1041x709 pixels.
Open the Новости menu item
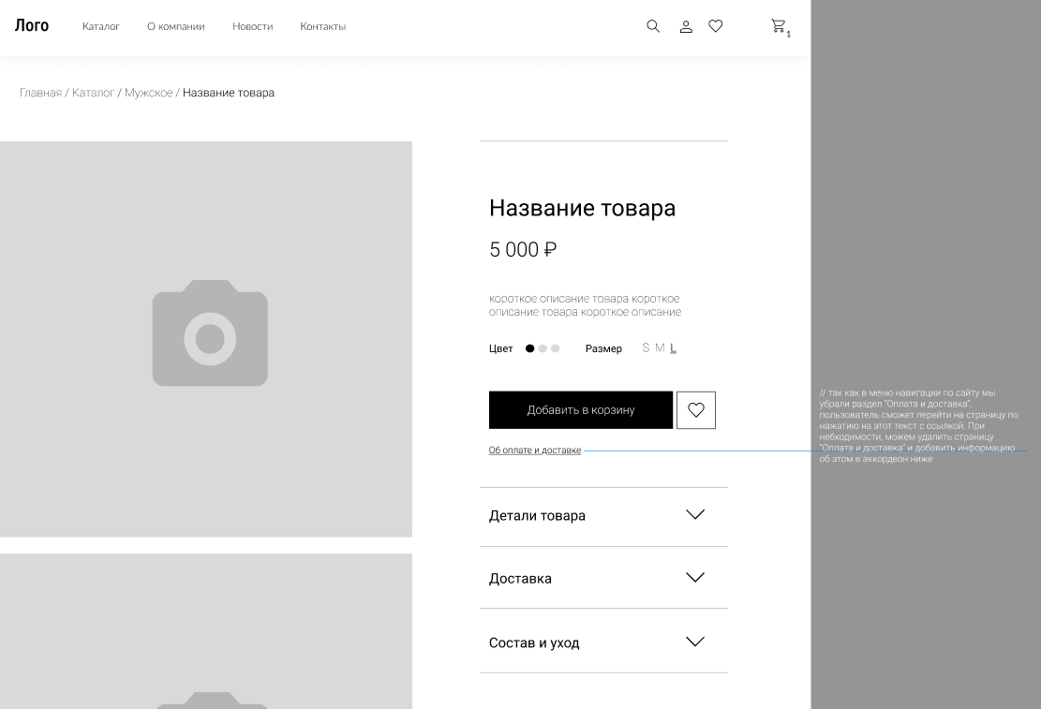pos(252,26)
